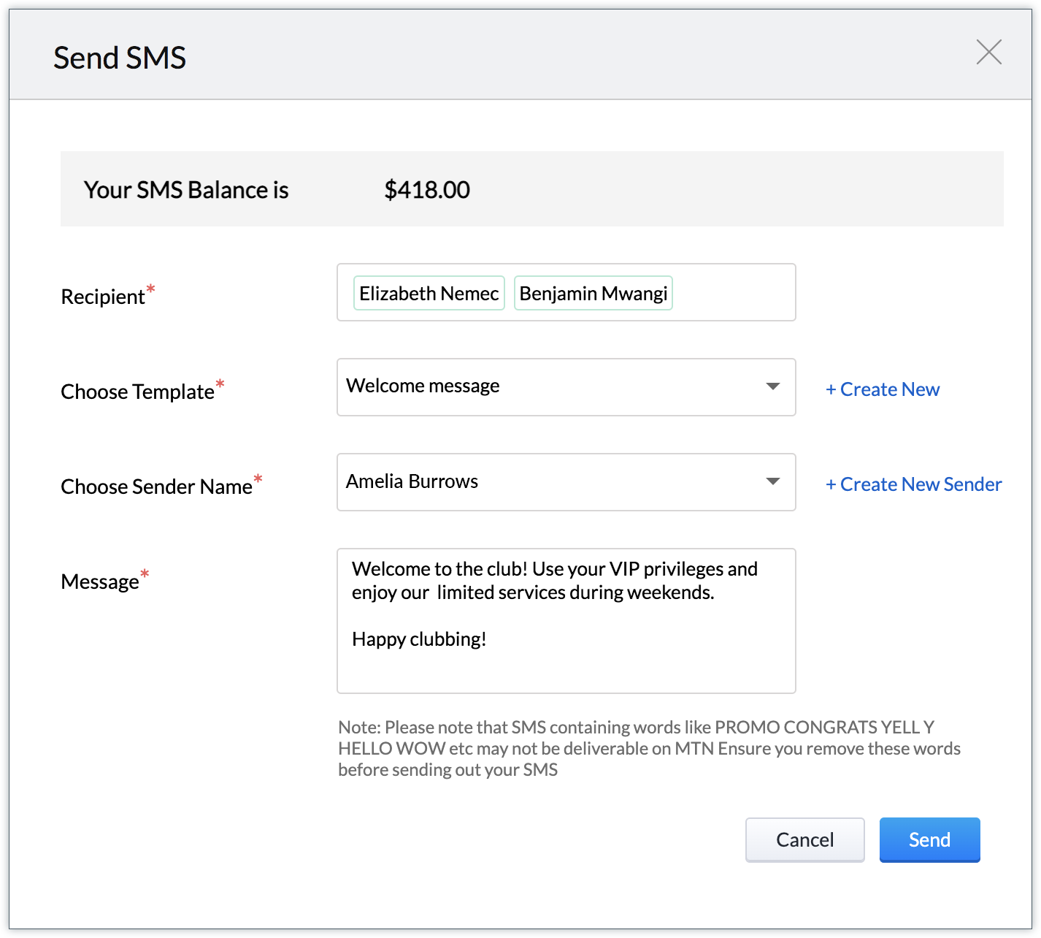Click the $418.00 SMS balance amount
This screenshot has width=1041, height=938.
[427, 190]
